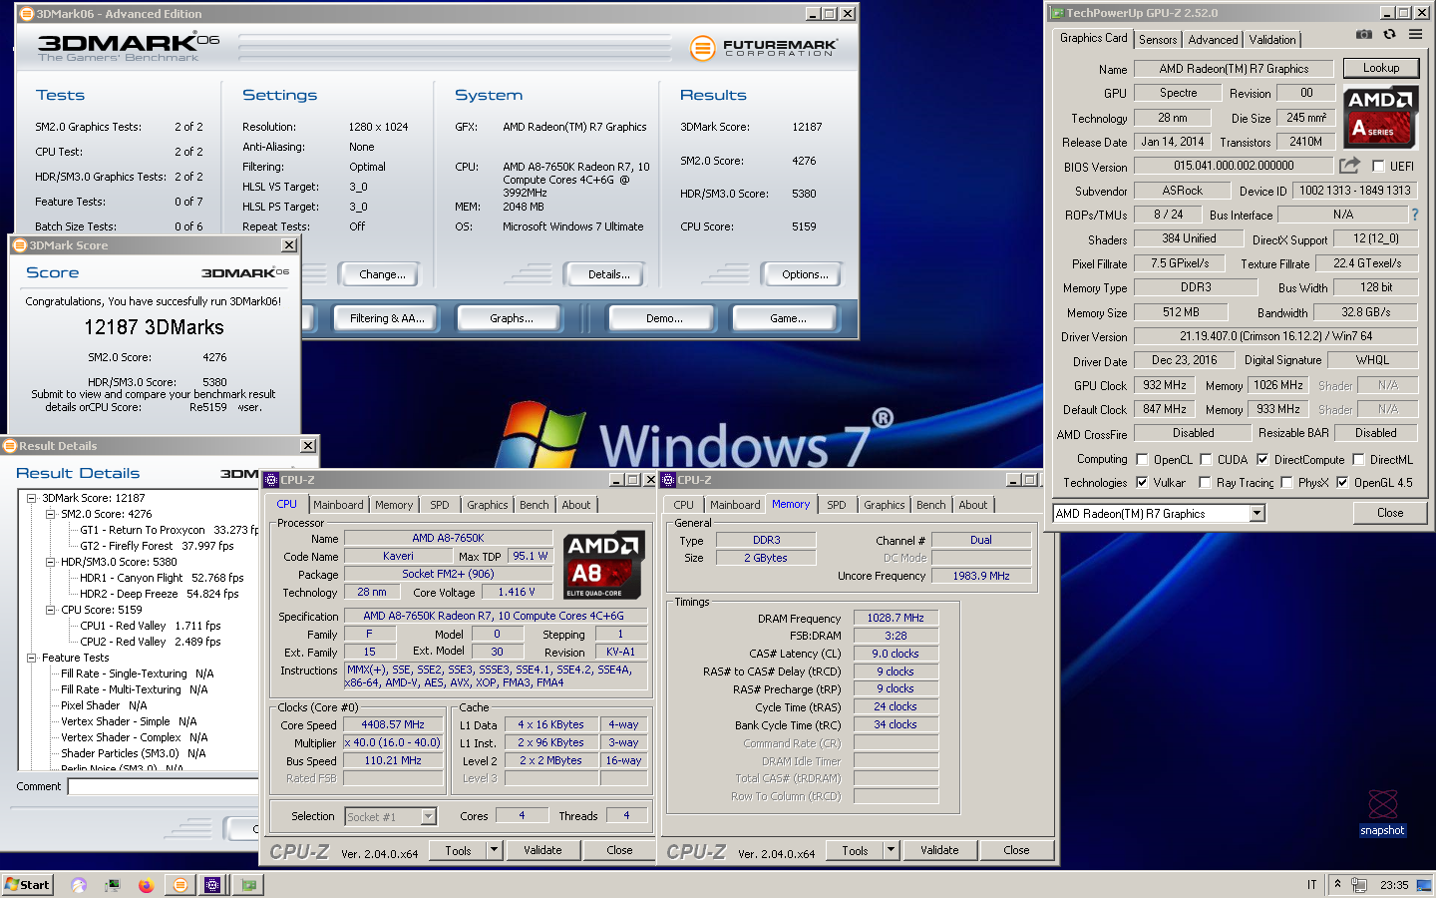Click the Change... button in 3DMark06
The height and width of the screenshot is (898, 1436).
(x=382, y=274)
